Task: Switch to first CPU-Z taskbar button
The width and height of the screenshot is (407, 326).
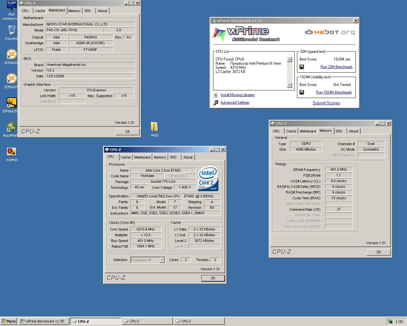Action: pyautogui.click(x=95, y=321)
